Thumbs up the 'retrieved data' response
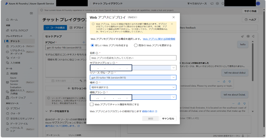The width and height of the screenshot is (266, 138). pos(224,82)
